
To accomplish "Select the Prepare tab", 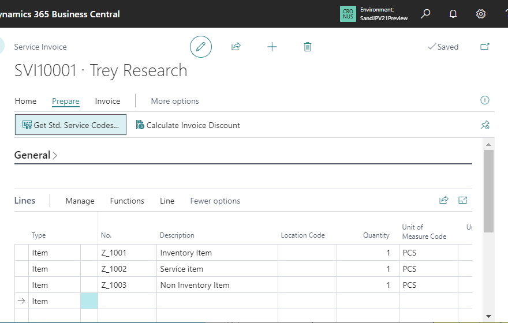I will point(66,101).
